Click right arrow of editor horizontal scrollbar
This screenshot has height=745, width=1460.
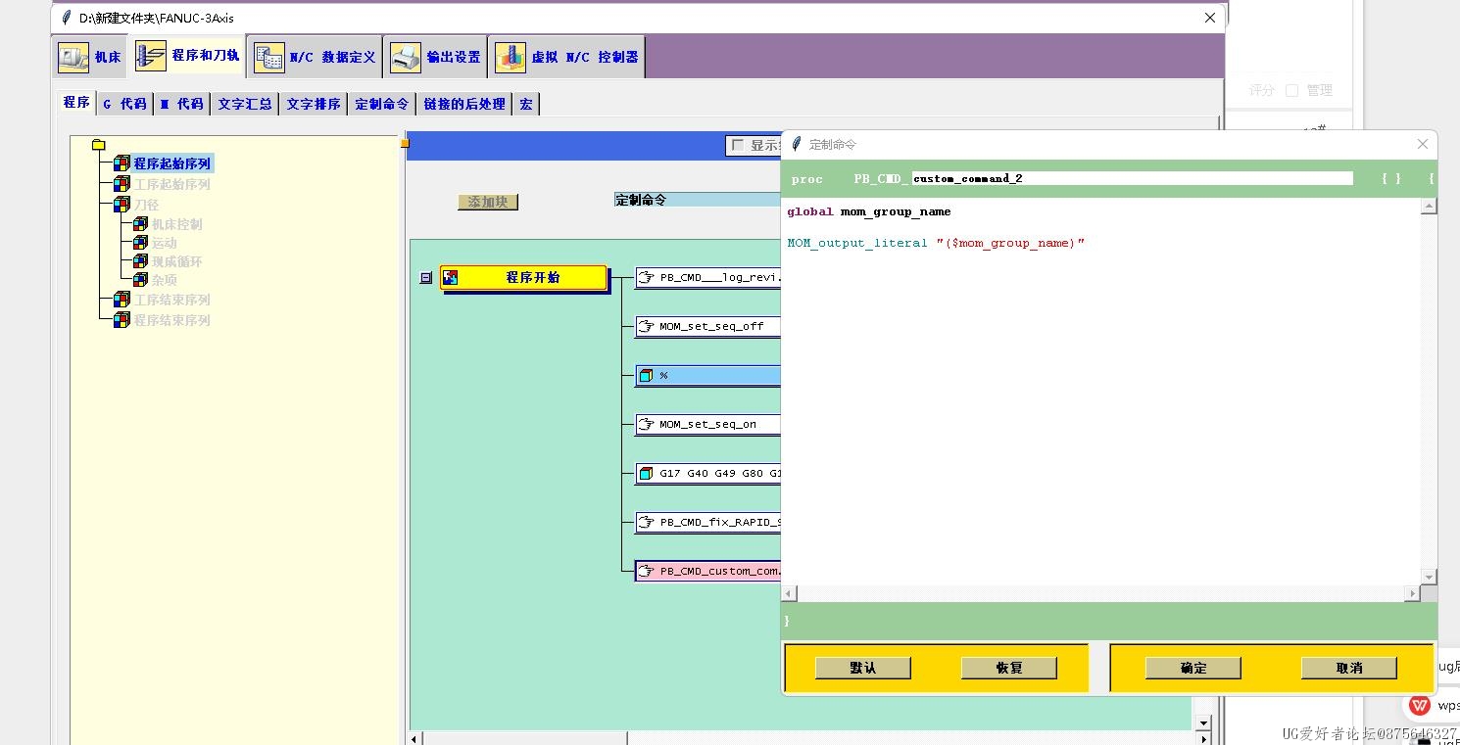[1413, 593]
